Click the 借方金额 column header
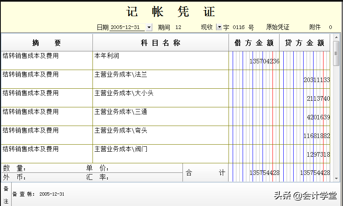This screenshot has width=343, height=206. click(254, 43)
